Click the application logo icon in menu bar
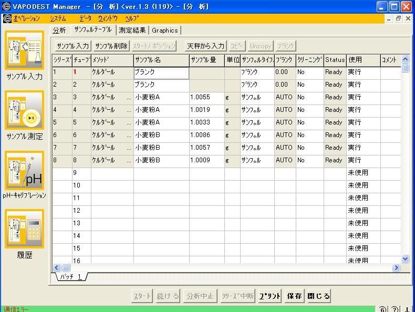415x312 pixels. click(x=7, y=18)
